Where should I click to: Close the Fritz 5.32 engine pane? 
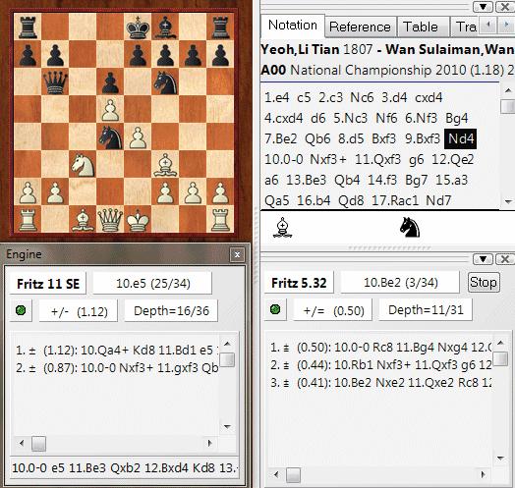coord(505,259)
